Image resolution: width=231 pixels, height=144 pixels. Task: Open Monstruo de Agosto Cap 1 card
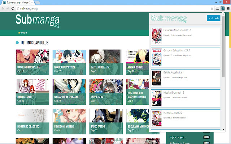click(x=32, y=121)
